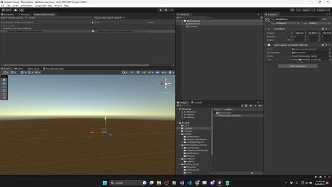
Task: Select the Scale tool in scene toolbar
Action: click(4, 90)
